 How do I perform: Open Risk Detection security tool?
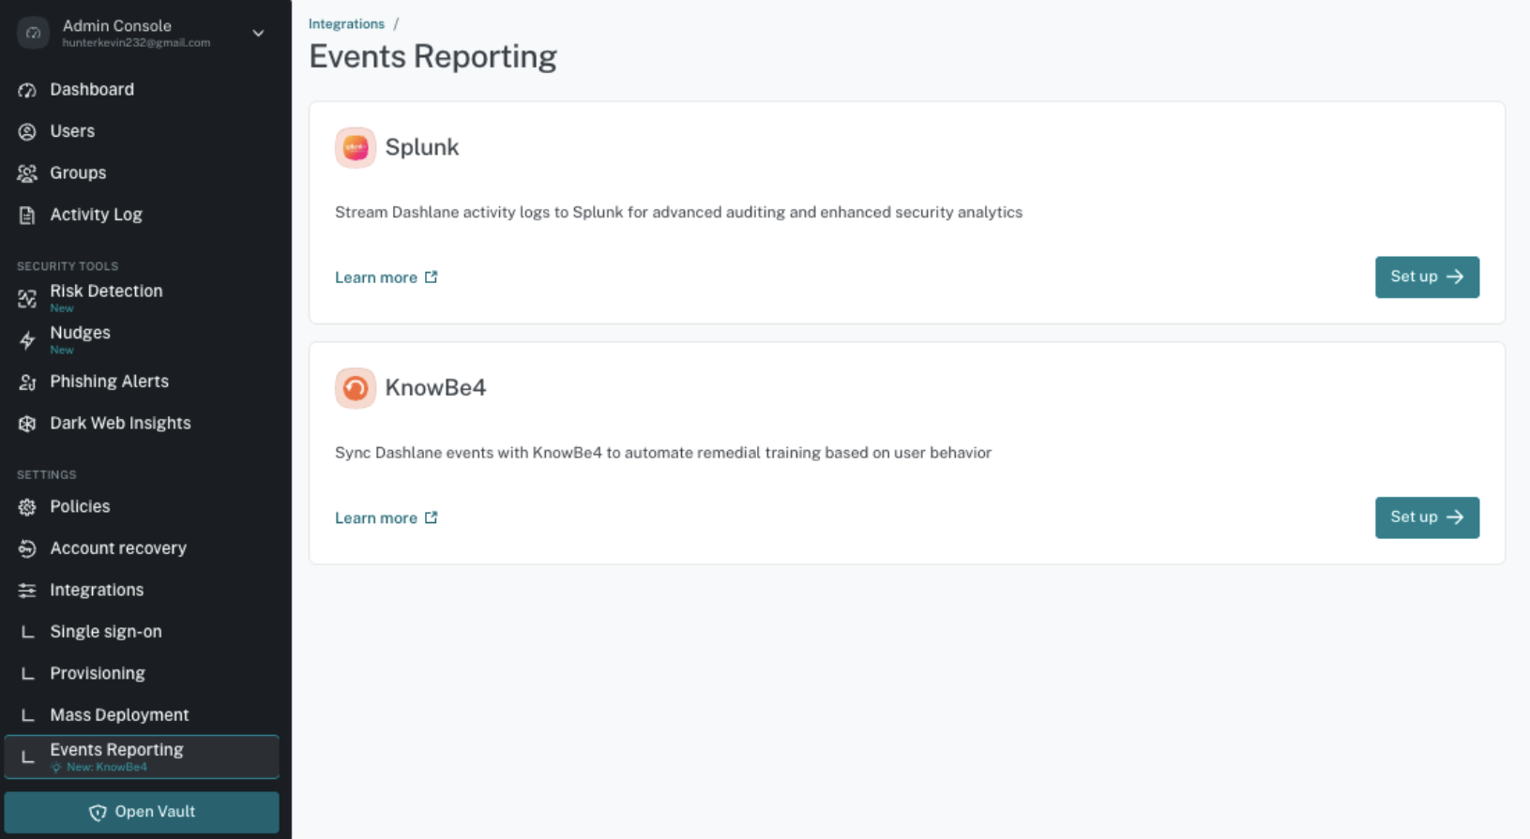coord(142,298)
